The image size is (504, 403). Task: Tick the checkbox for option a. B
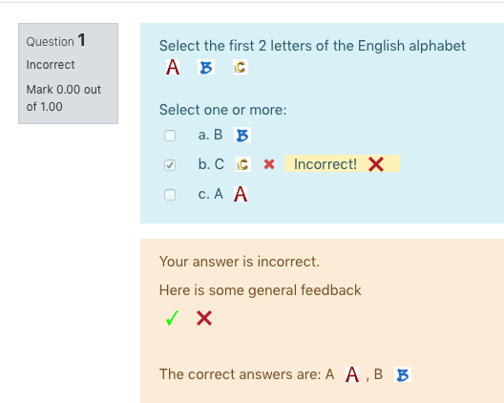(170, 136)
